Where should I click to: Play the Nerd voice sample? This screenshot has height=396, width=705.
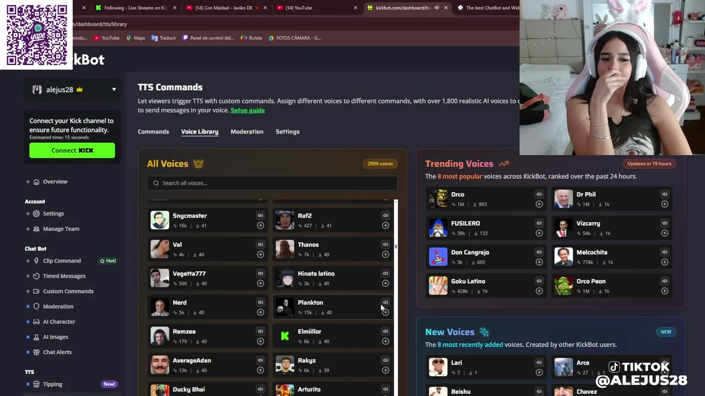coord(261,302)
